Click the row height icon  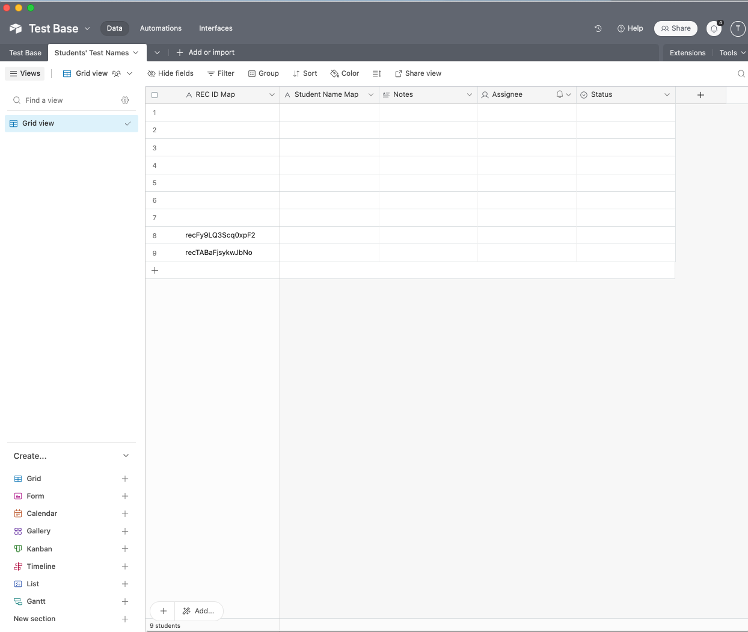(x=377, y=73)
